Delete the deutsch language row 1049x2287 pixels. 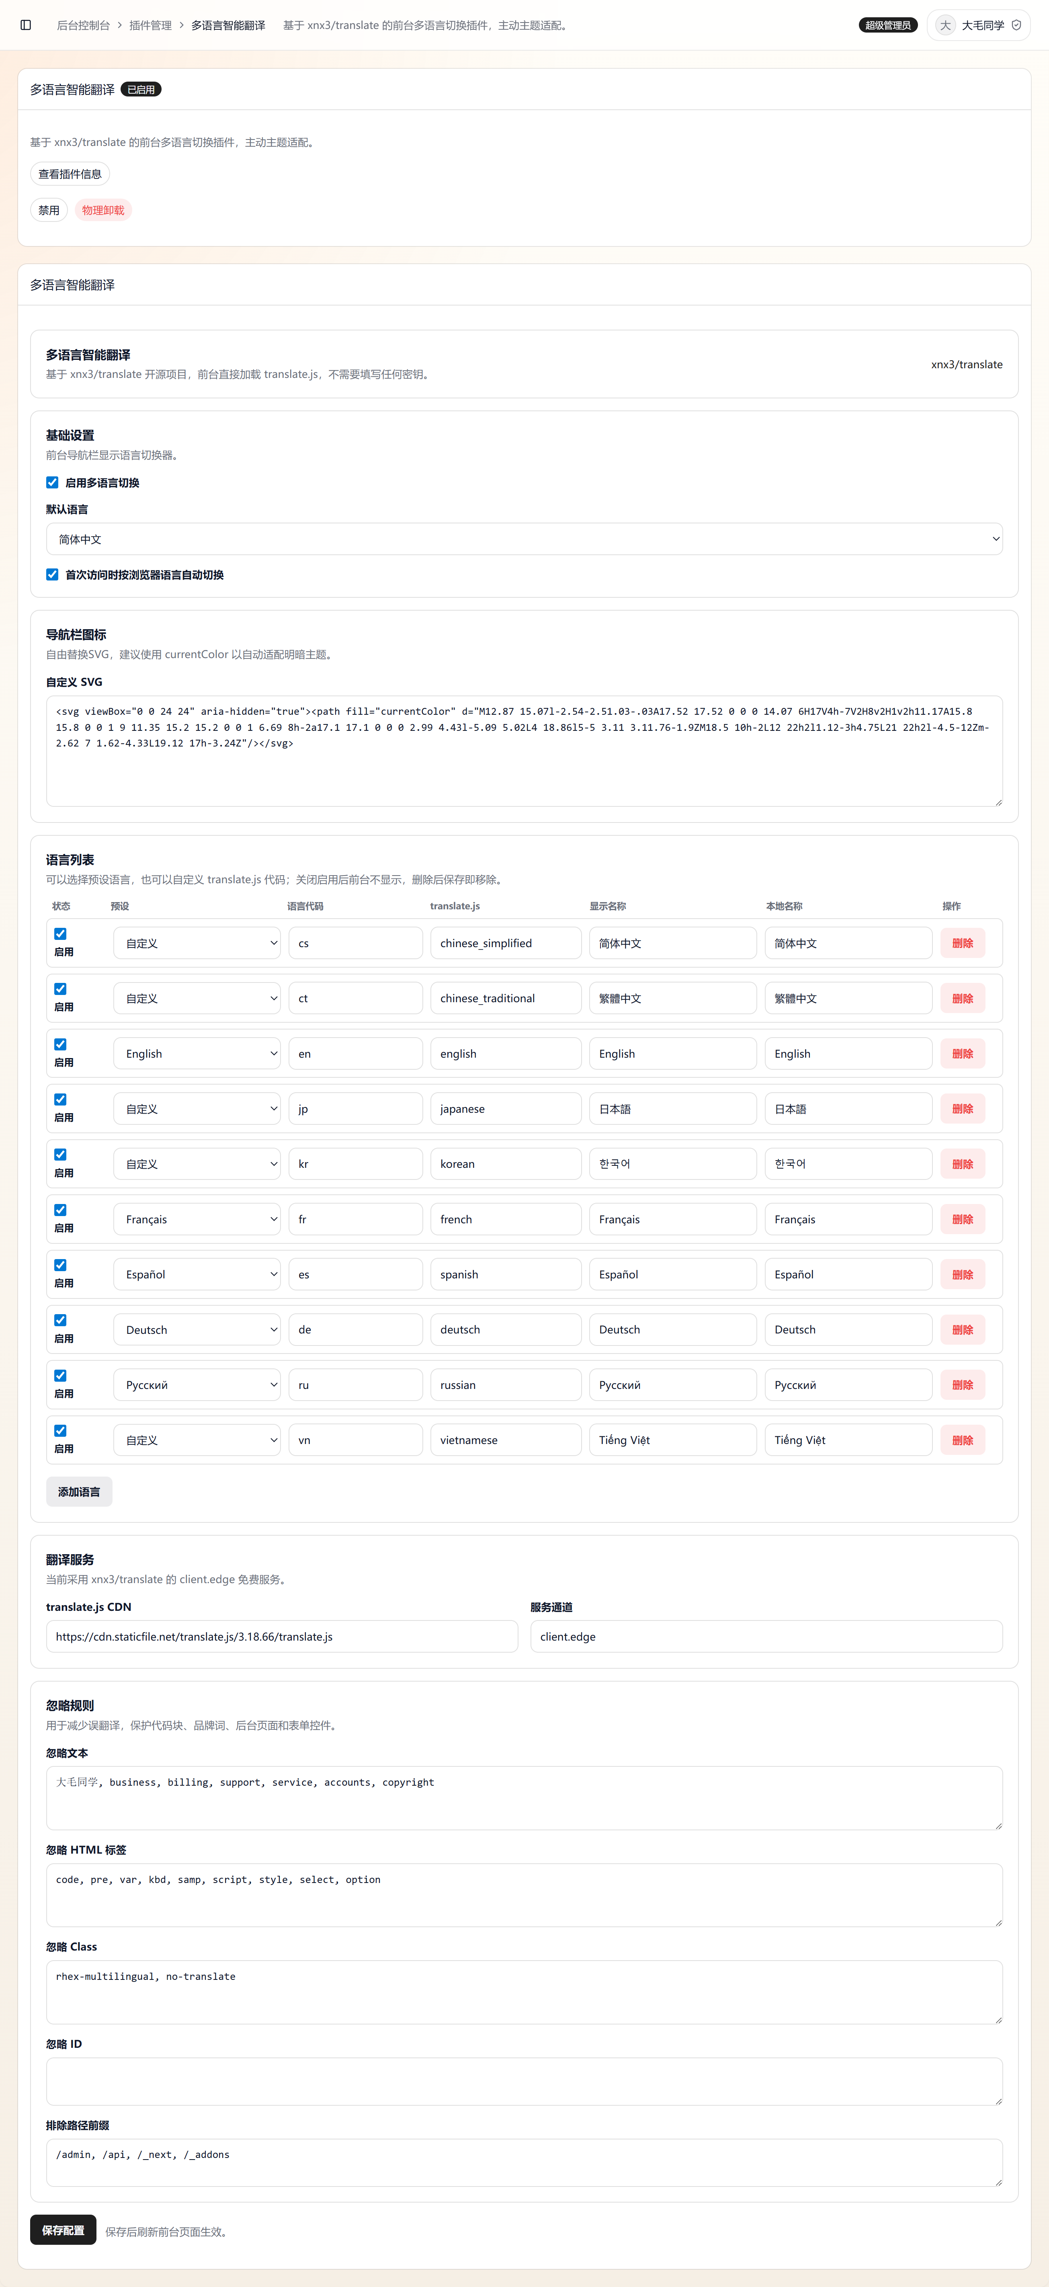963,1329
